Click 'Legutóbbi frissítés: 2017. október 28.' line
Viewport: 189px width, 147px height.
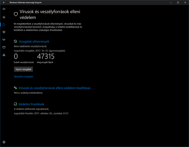(41, 114)
